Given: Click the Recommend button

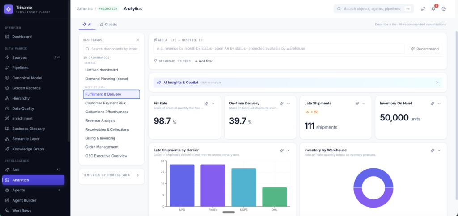Looking at the screenshot, I should 425,49.
